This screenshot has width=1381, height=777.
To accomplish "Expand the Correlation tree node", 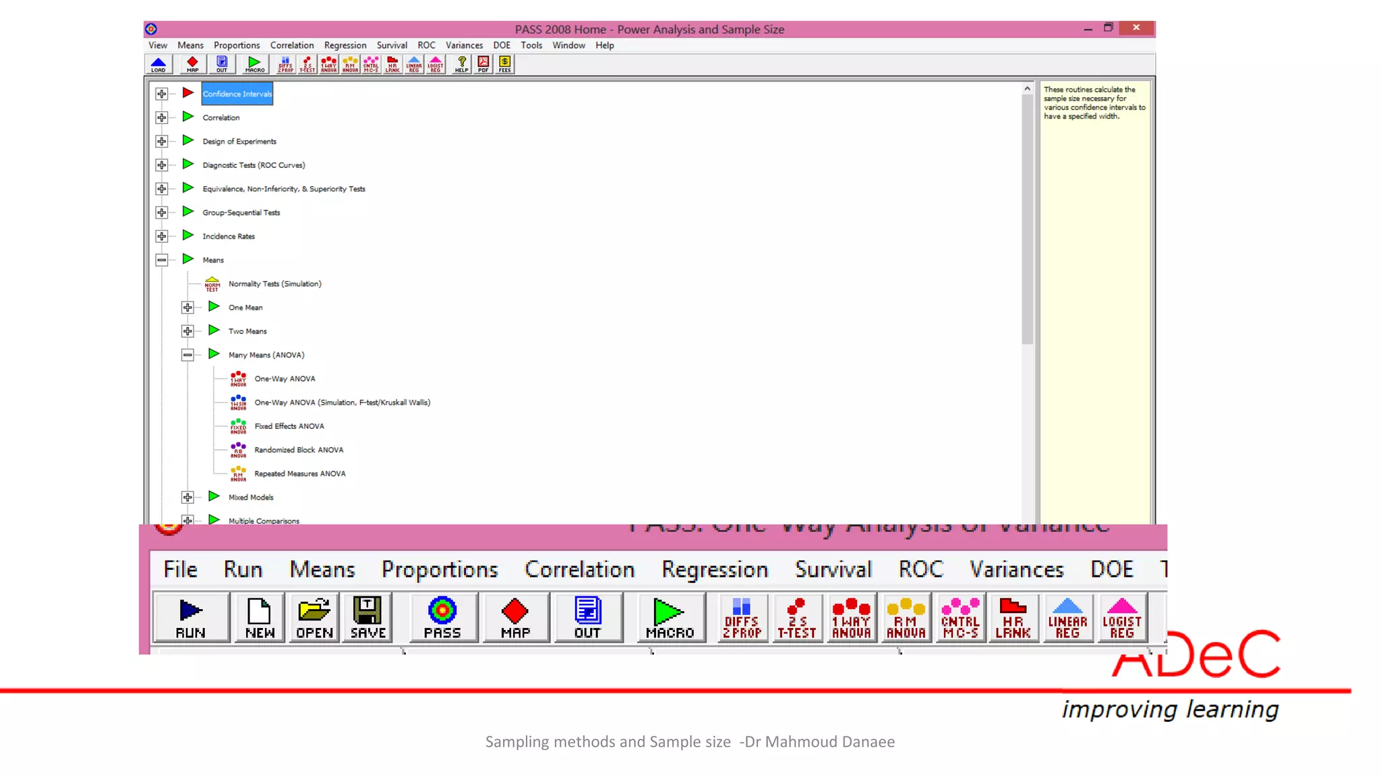I will click(162, 118).
